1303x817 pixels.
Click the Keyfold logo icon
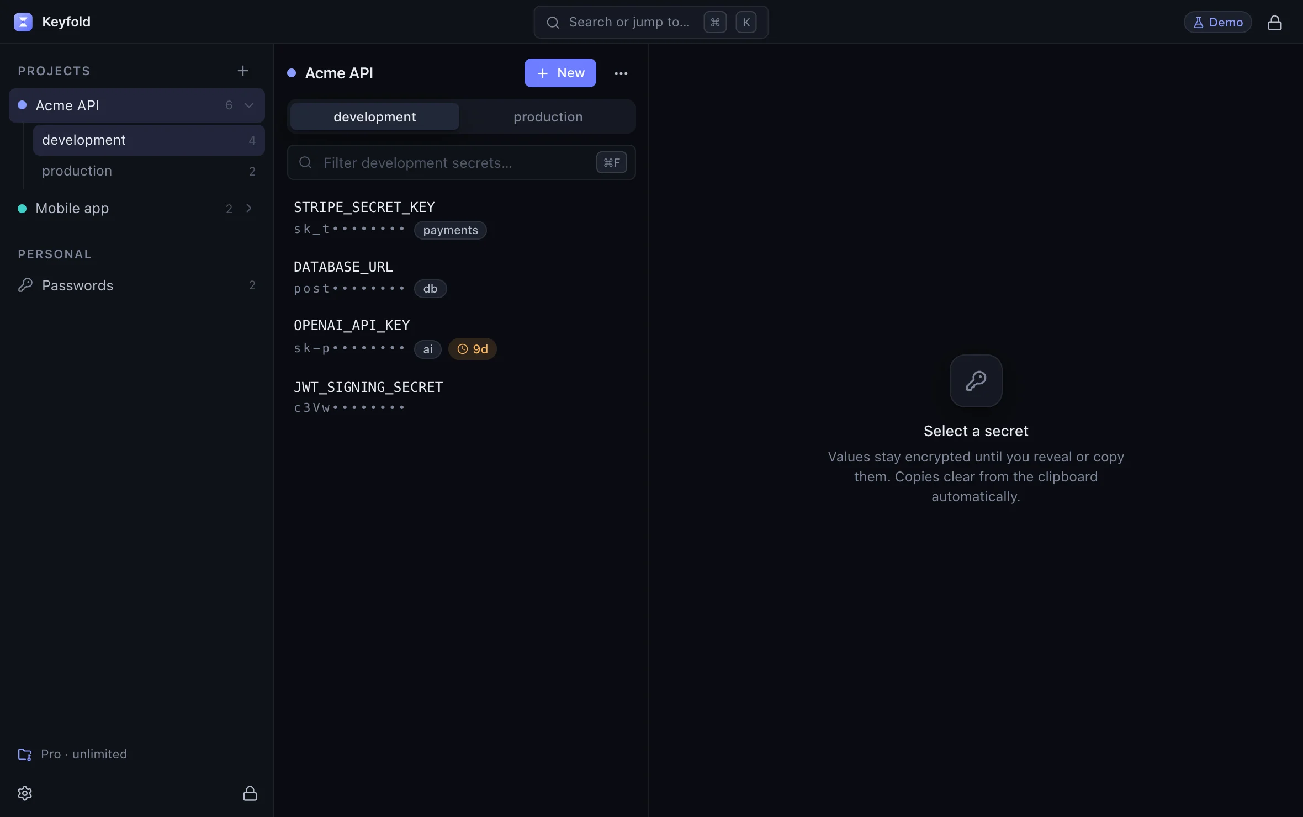coord(23,22)
